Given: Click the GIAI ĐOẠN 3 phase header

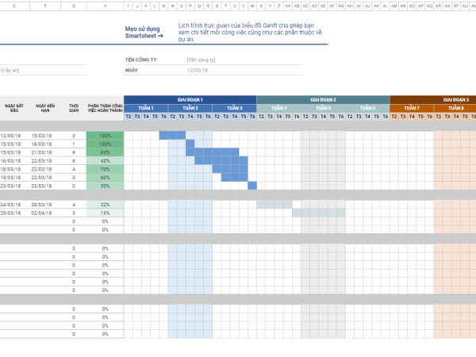Looking at the screenshot, I should (x=455, y=99).
